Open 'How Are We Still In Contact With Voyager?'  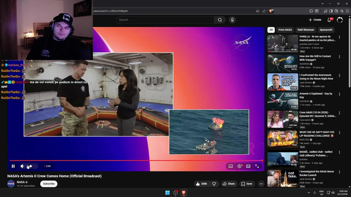pos(315,58)
